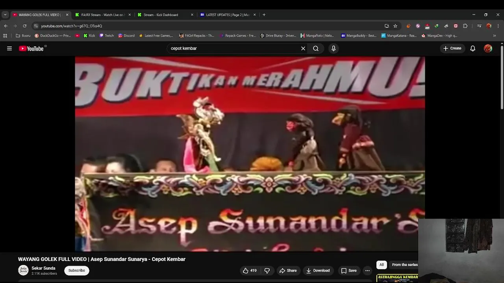Click the address bar URL
This screenshot has height=283, width=504.
tap(72, 26)
